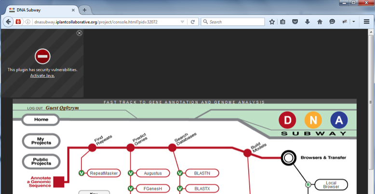Show site information via the info icon
Viewport: 375px width, 194px height.
tap(28, 22)
